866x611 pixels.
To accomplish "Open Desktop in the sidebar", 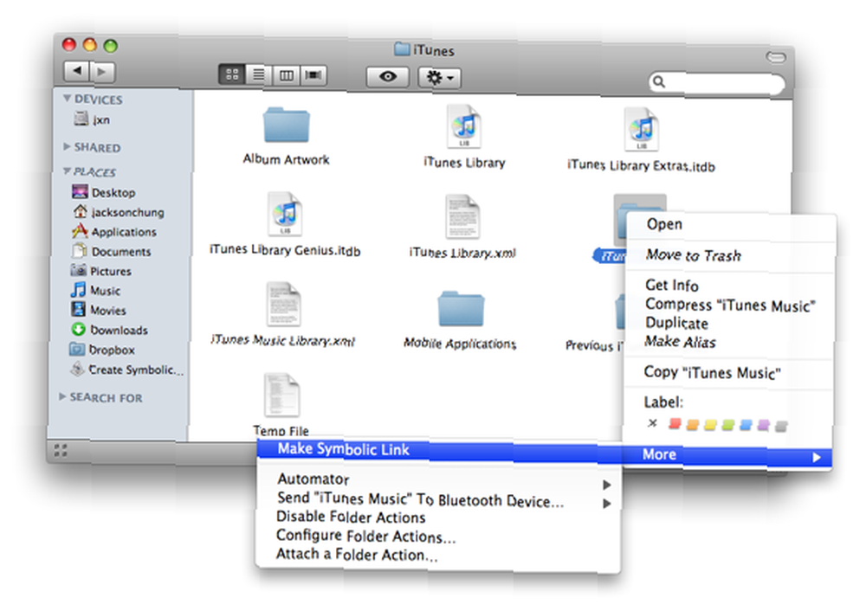I will [104, 192].
